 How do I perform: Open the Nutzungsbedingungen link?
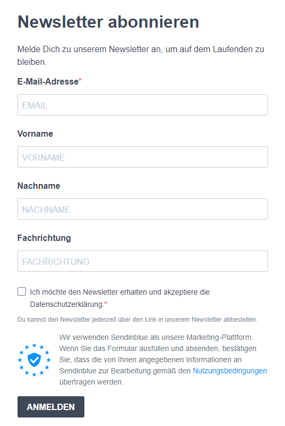[230, 371]
